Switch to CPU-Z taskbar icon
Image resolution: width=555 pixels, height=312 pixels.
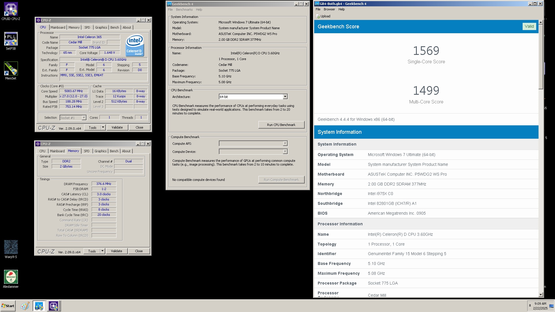tap(53, 306)
